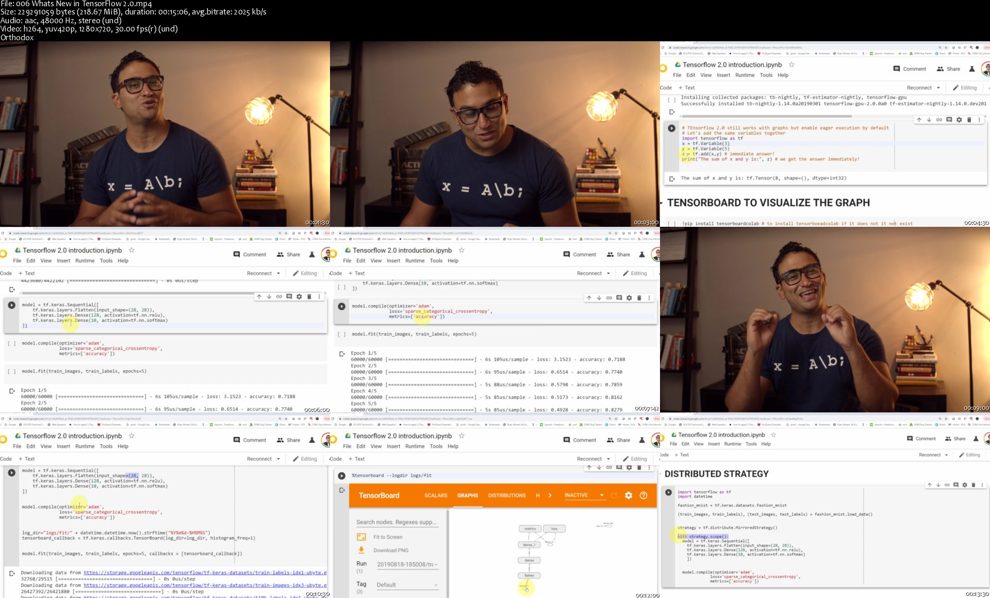Open Reconnect dropdown arrow in 00:04:30 frame
The image size is (990, 598).
938,88
